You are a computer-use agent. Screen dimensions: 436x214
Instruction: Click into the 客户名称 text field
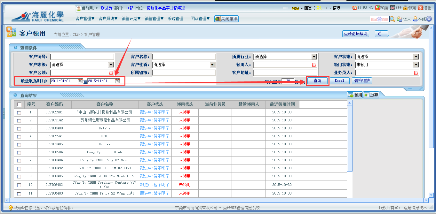(184, 57)
